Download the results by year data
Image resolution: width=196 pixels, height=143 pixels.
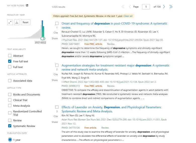tap(17, 22)
